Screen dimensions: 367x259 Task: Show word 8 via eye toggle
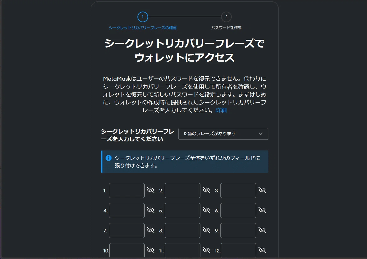(206, 230)
